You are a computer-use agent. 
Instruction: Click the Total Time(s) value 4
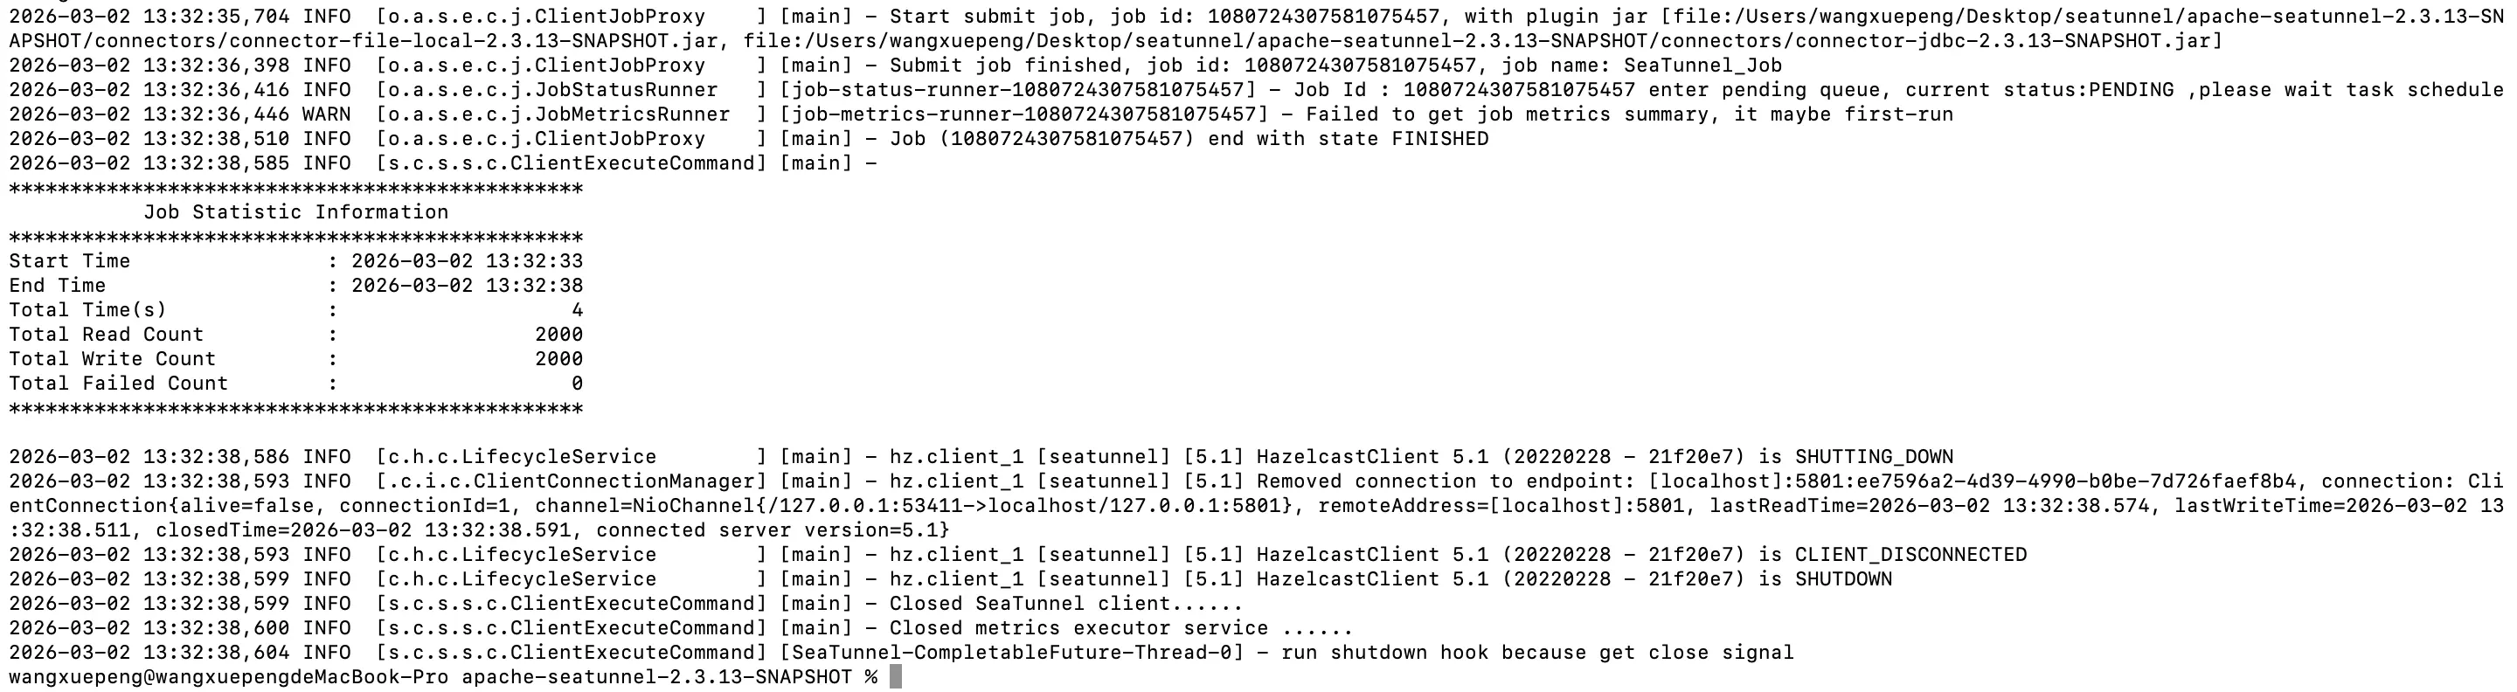pyautogui.click(x=577, y=310)
